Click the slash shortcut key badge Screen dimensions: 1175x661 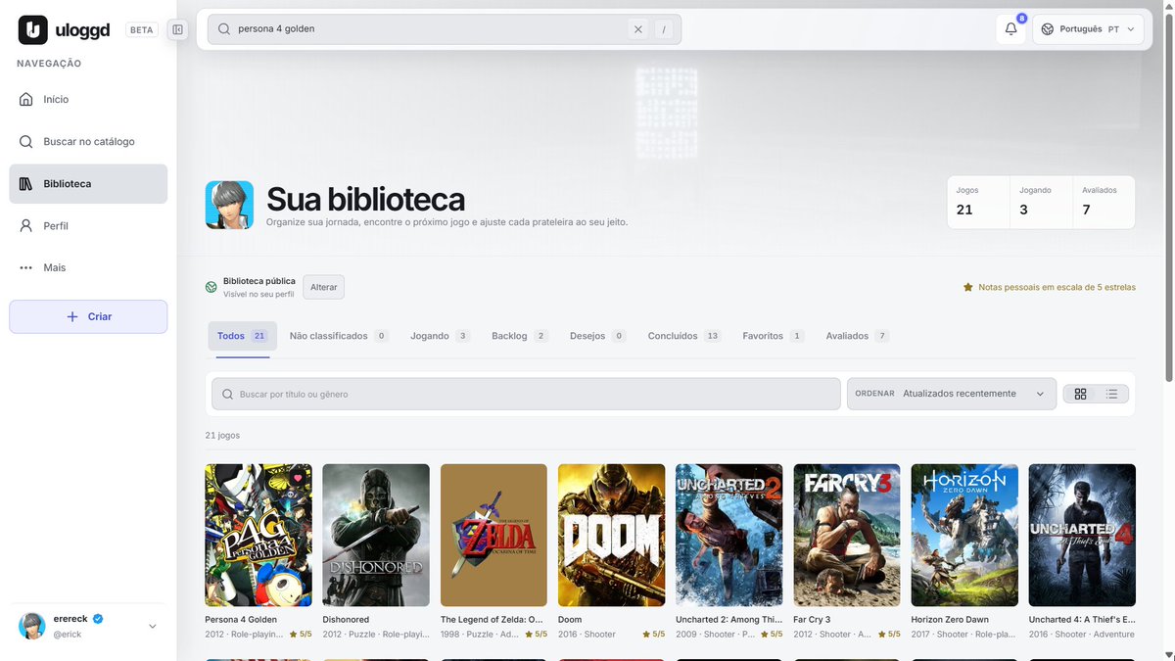click(x=664, y=29)
